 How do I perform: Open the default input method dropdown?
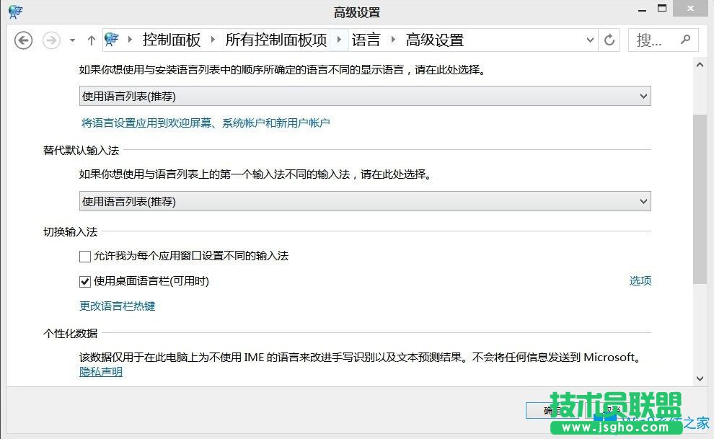tap(363, 201)
